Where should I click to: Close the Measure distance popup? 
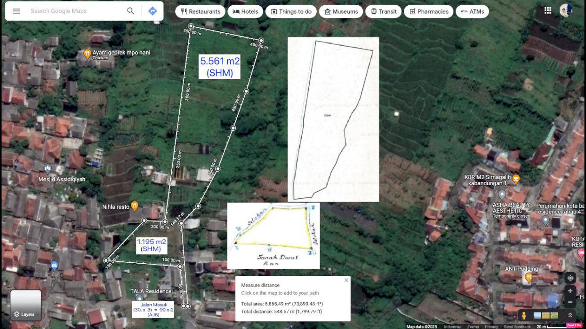[346, 280]
